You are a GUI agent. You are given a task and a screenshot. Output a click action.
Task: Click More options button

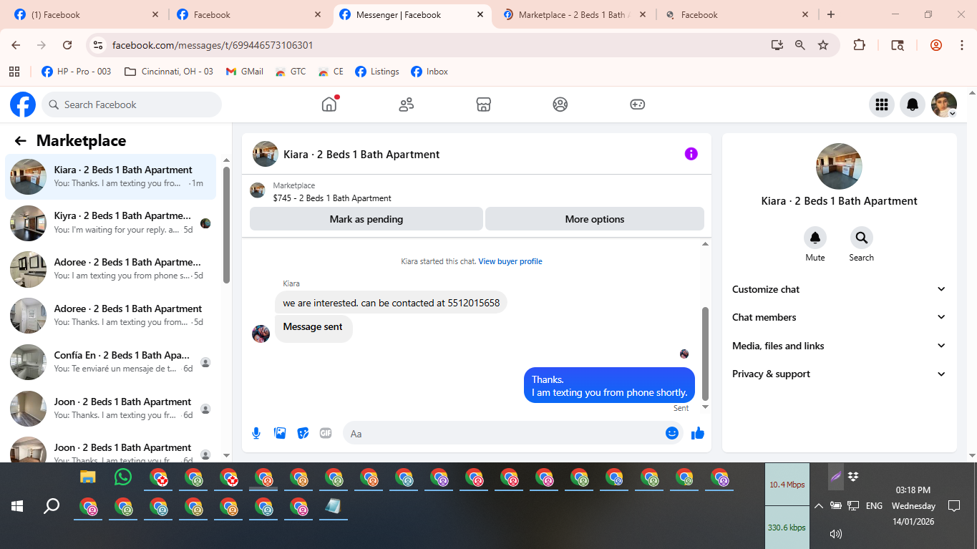595,219
